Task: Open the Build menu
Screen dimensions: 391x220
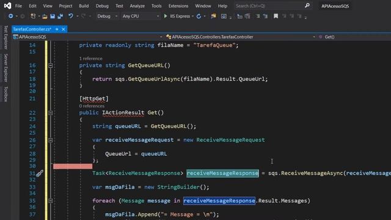Action: click(x=84, y=5)
